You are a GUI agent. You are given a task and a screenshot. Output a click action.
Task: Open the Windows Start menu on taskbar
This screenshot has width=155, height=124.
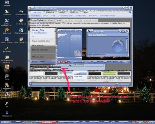[5, 122]
